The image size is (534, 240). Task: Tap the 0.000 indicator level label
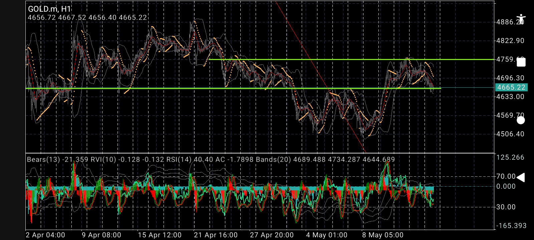tap(506, 186)
